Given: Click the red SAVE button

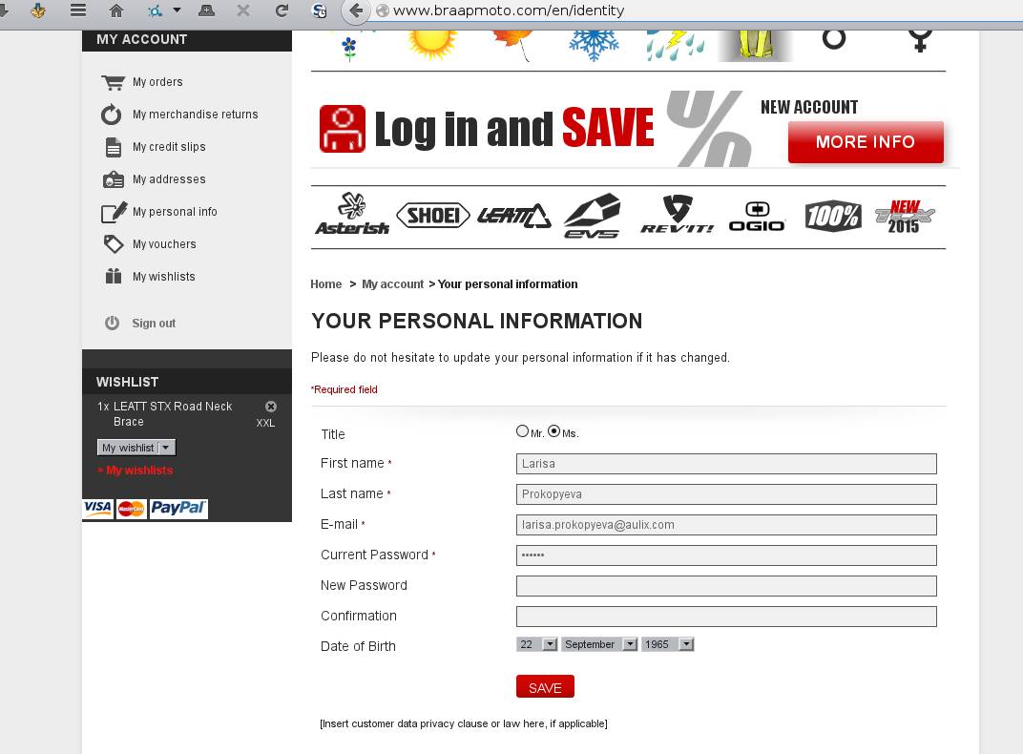Looking at the screenshot, I should coord(545,687).
